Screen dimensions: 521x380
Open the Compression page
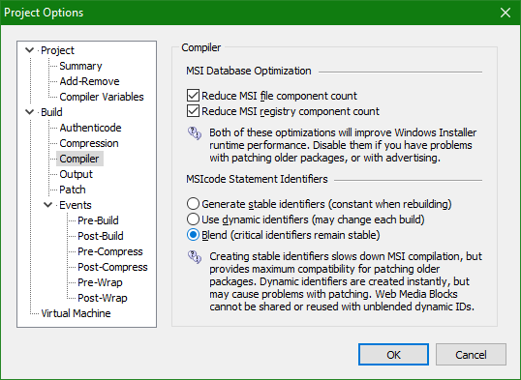pos(89,143)
